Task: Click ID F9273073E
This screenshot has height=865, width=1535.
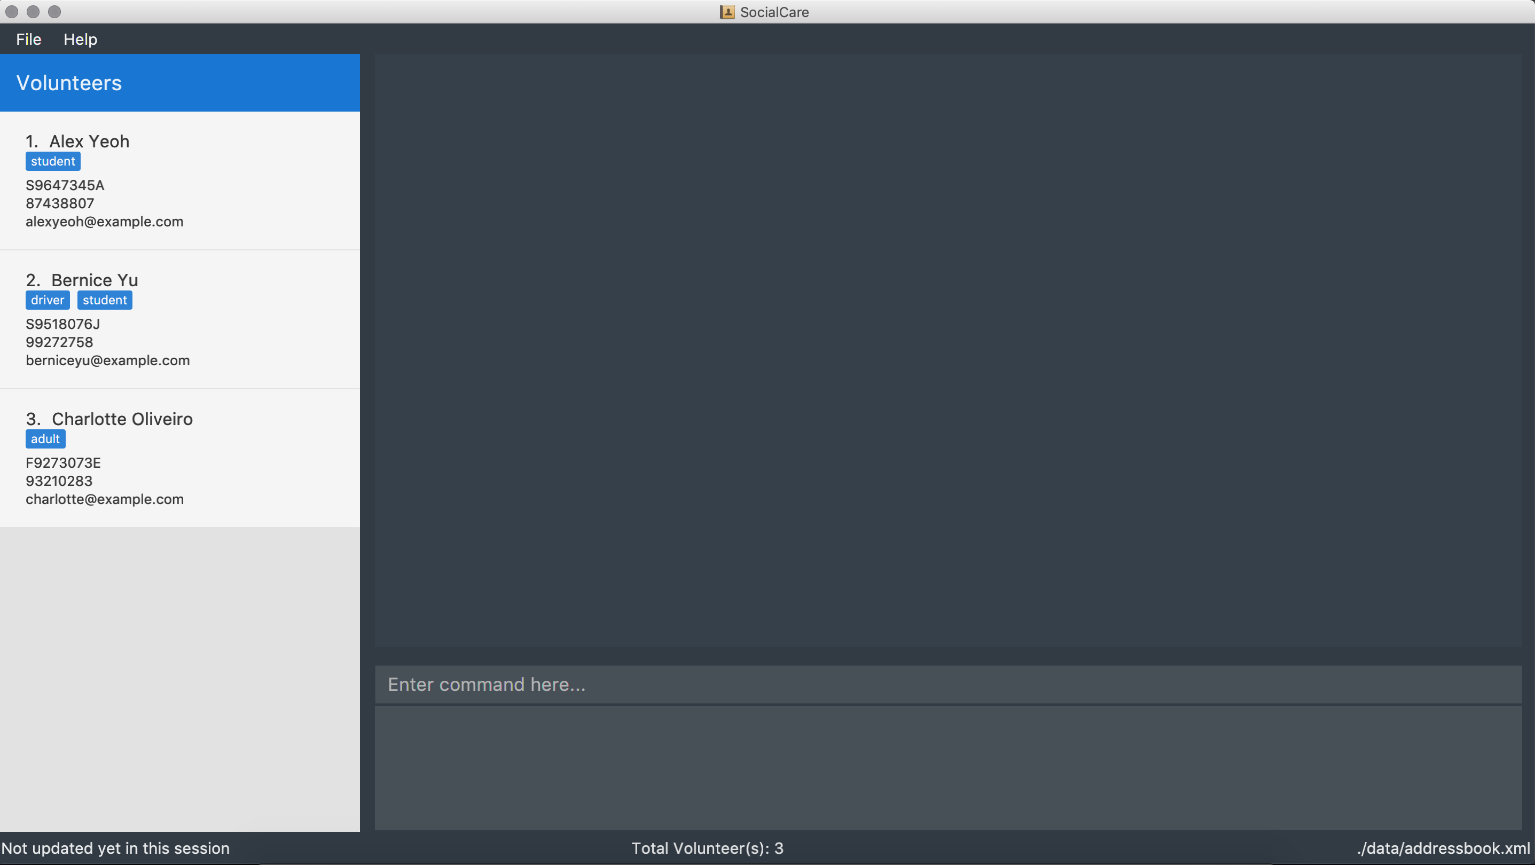Action: pyautogui.click(x=63, y=463)
